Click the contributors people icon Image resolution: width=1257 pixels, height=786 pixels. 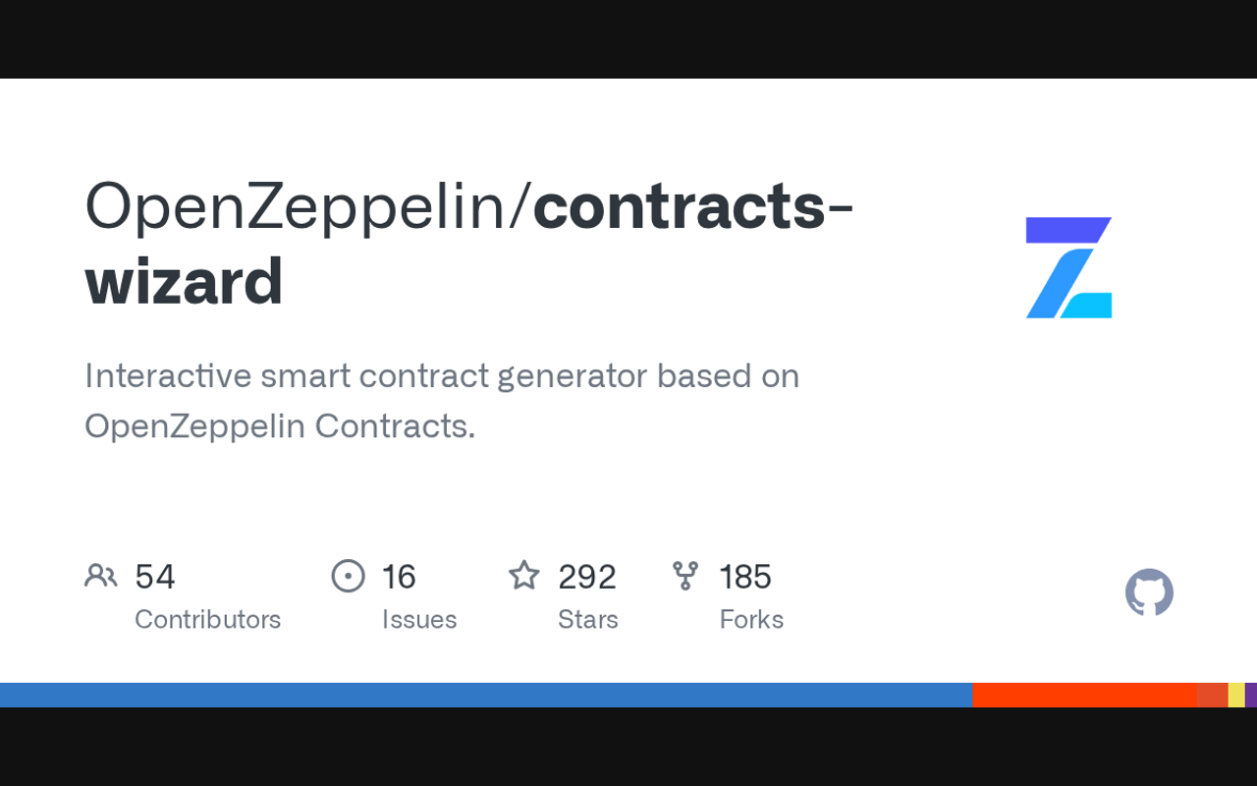coord(100,576)
